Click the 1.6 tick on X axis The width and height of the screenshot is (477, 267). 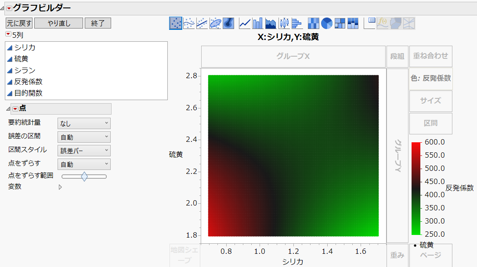click(x=361, y=252)
